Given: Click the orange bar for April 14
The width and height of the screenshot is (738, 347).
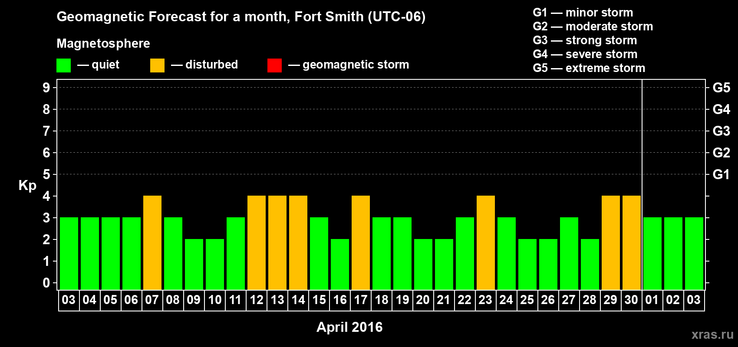Looking at the screenshot, I should [x=298, y=243].
